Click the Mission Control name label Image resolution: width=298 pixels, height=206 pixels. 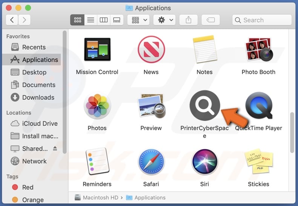pos(97,72)
